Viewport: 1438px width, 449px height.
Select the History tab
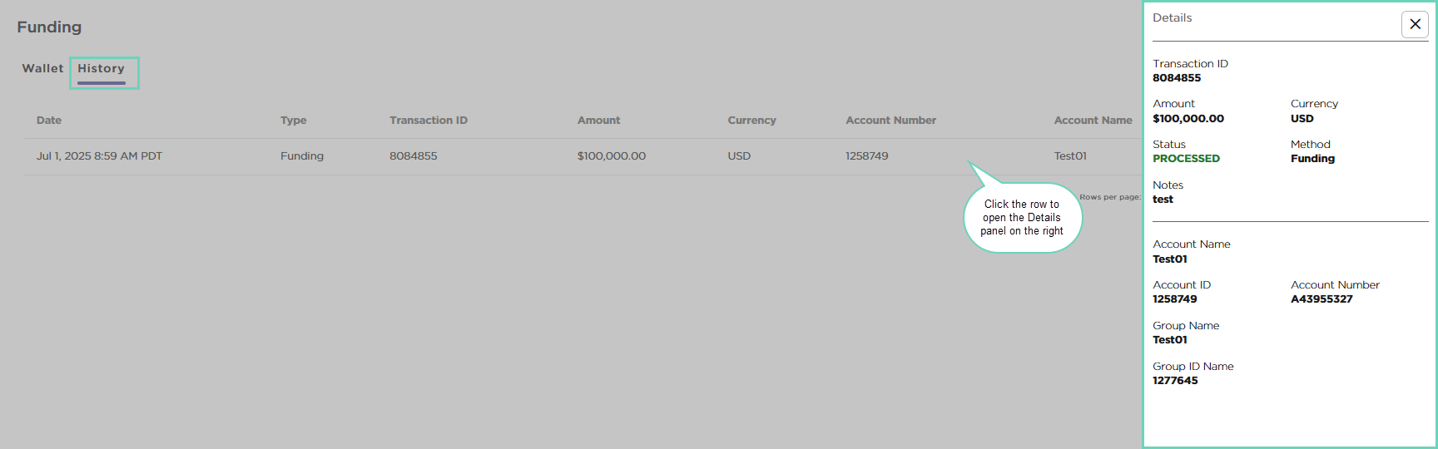click(x=102, y=69)
